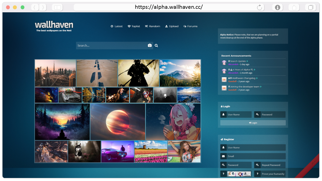322x181 pixels.
Task: Toggle the browser sidebar button
Action: point(57,8)
